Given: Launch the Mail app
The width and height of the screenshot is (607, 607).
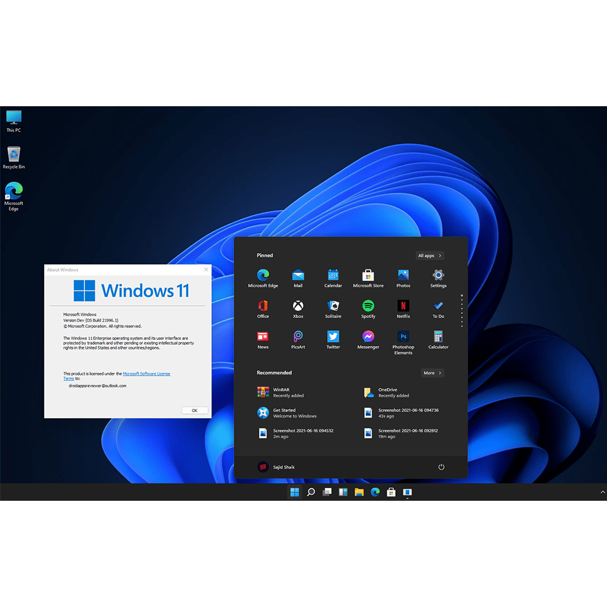Looking at the screenshot, I should 298,279.
